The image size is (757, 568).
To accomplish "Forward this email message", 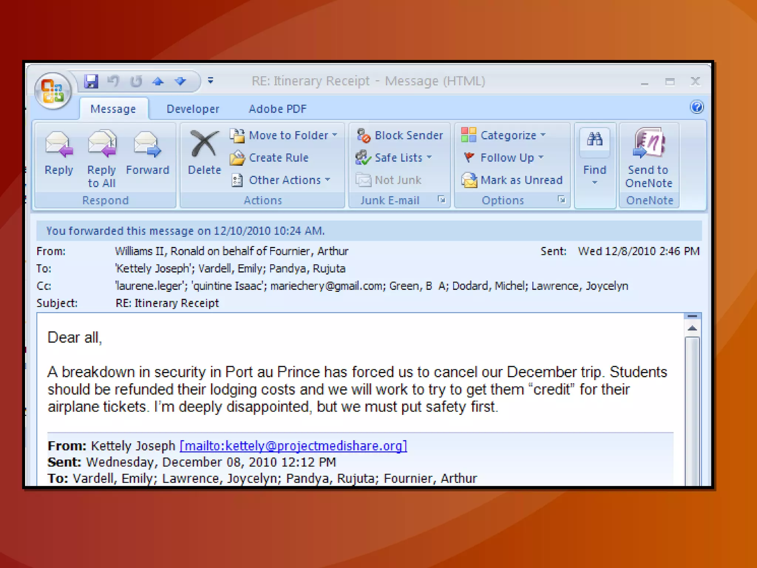I will tap(147, 145).
